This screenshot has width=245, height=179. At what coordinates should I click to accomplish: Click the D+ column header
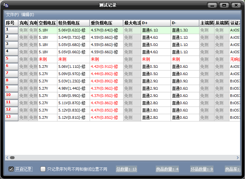point(156,23)
